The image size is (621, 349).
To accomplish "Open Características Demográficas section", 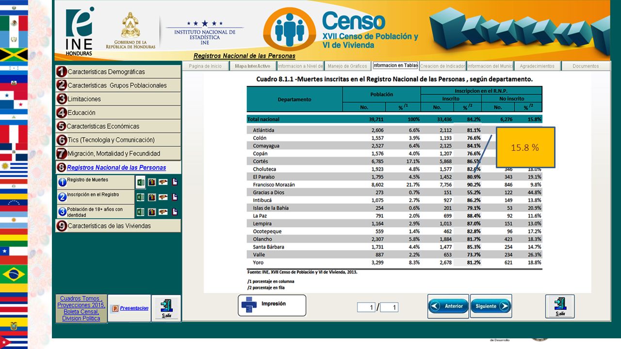I will coord(118,72).
